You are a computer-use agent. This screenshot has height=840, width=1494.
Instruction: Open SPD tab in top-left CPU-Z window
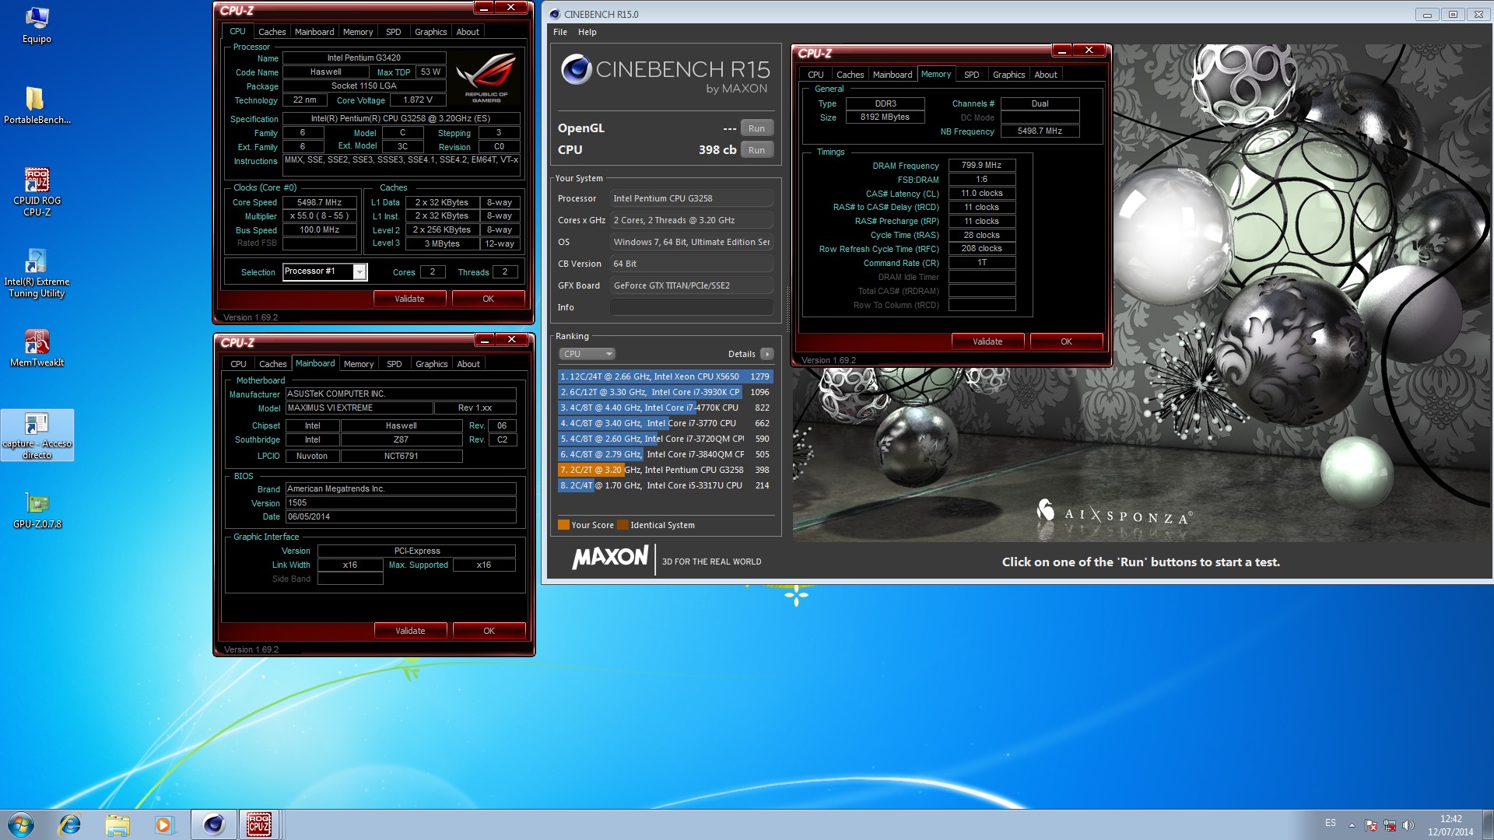tap(394, 32)
